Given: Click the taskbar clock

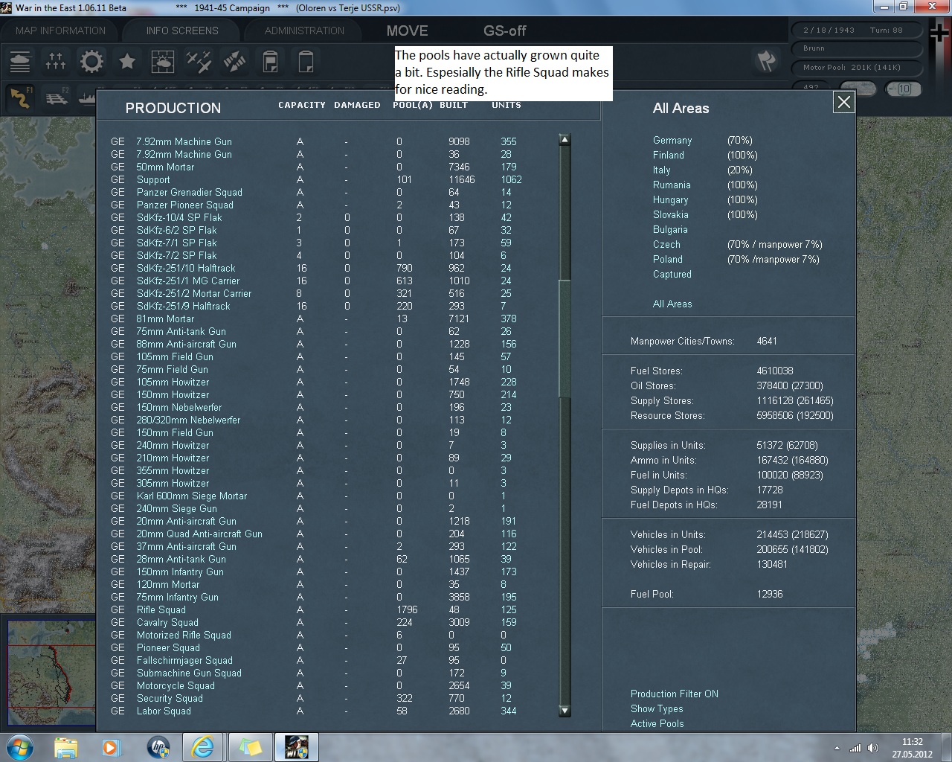Looking at the screenshot, I should tap(912, 748).
